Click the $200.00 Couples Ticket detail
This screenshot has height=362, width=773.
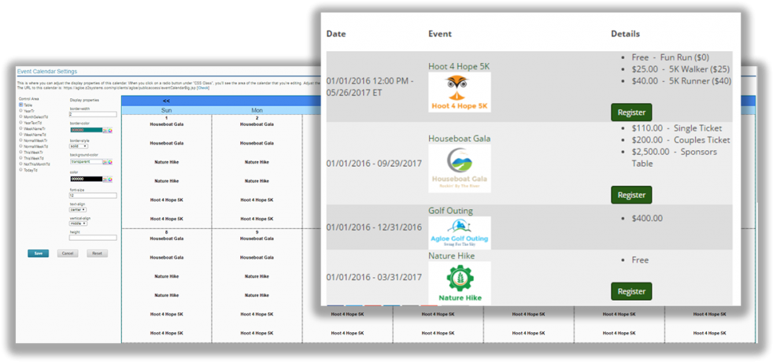[x=681, y=140]
